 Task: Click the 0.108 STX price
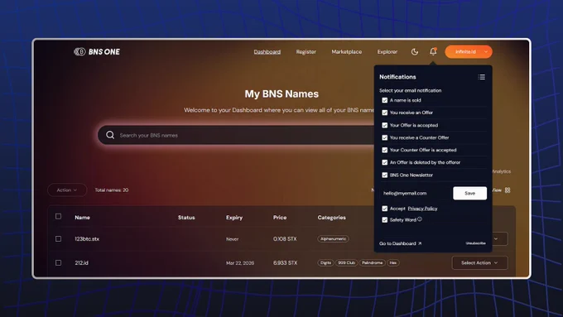tap(285, 238)
